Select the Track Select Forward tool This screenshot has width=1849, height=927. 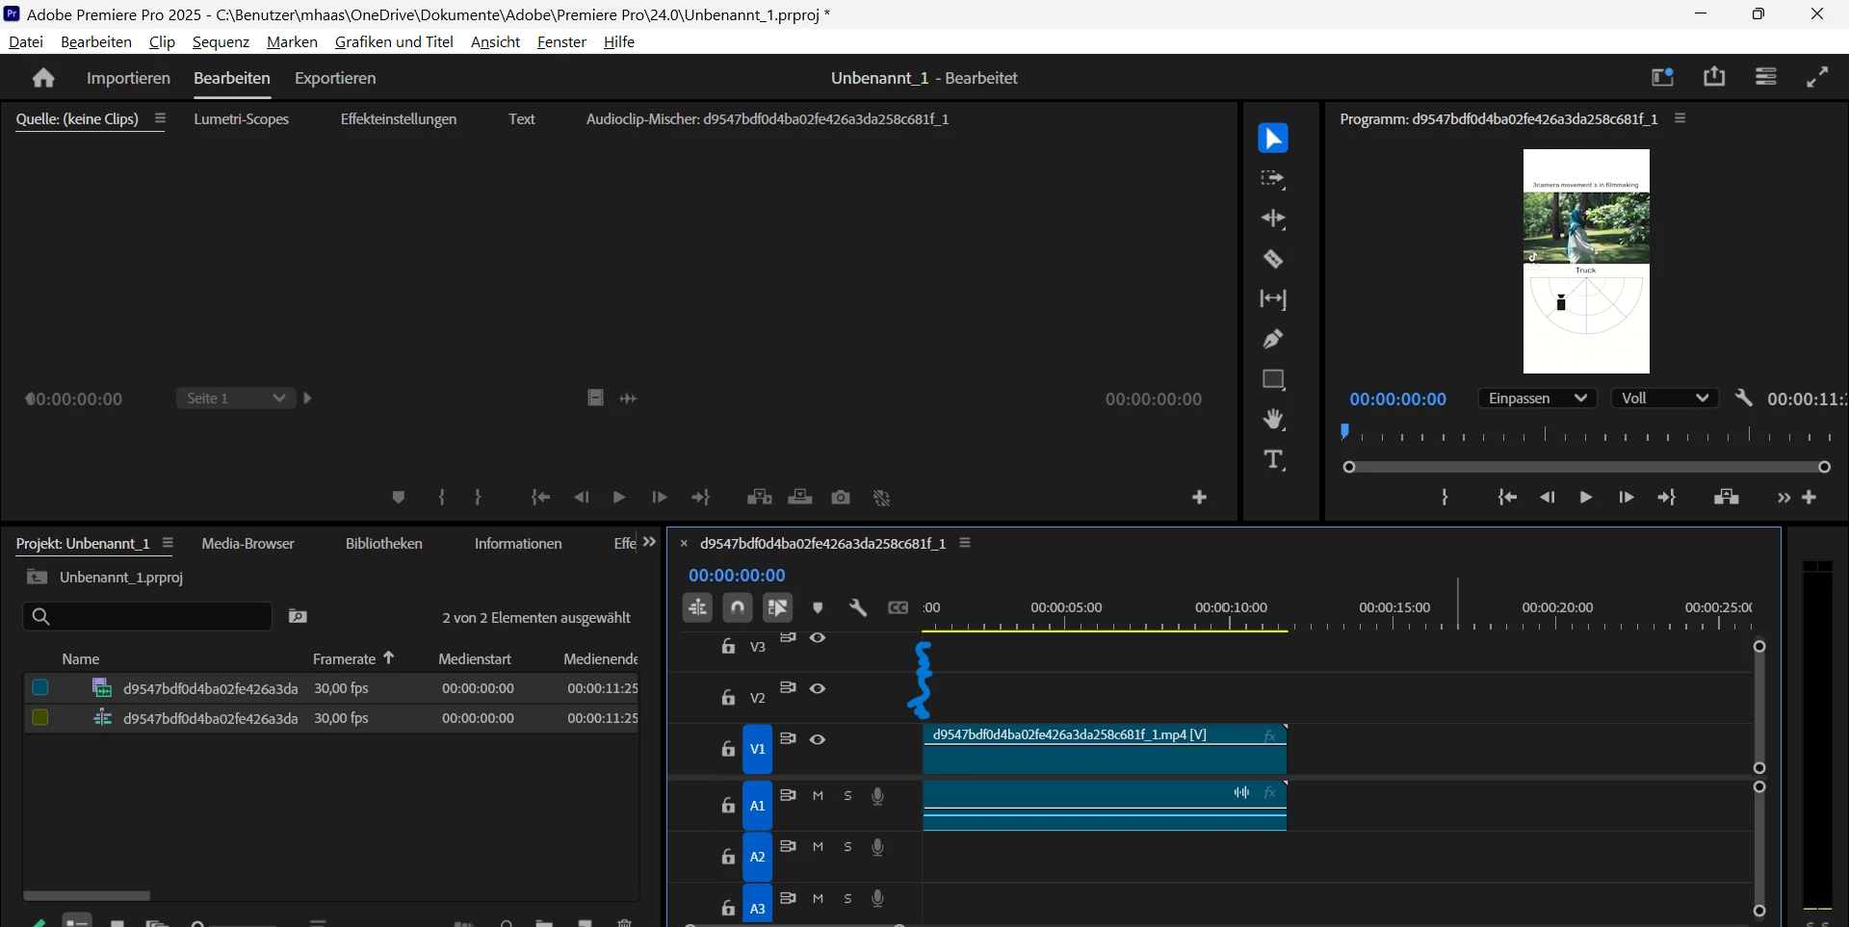pos(1273,179)
